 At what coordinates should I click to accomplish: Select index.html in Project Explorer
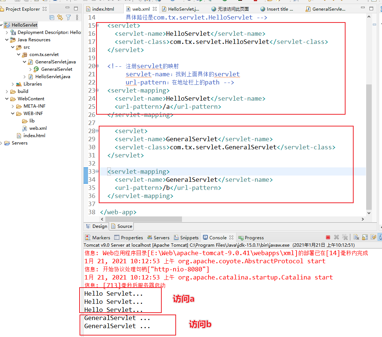(31, 135)
